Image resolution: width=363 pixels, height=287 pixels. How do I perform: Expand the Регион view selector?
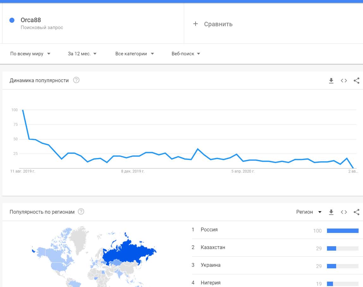(x=309, y=212)
